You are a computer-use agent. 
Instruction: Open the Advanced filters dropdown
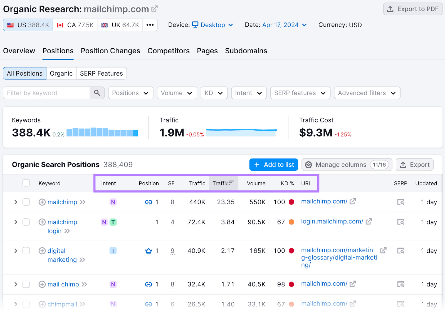coord(367,93)
